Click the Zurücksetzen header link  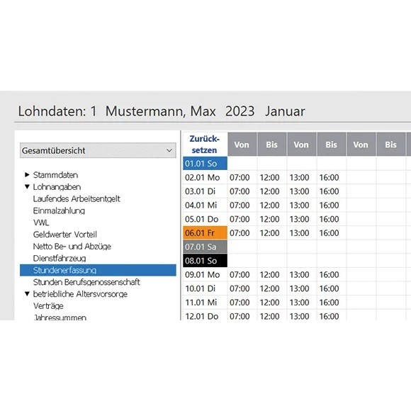(204, 145)
